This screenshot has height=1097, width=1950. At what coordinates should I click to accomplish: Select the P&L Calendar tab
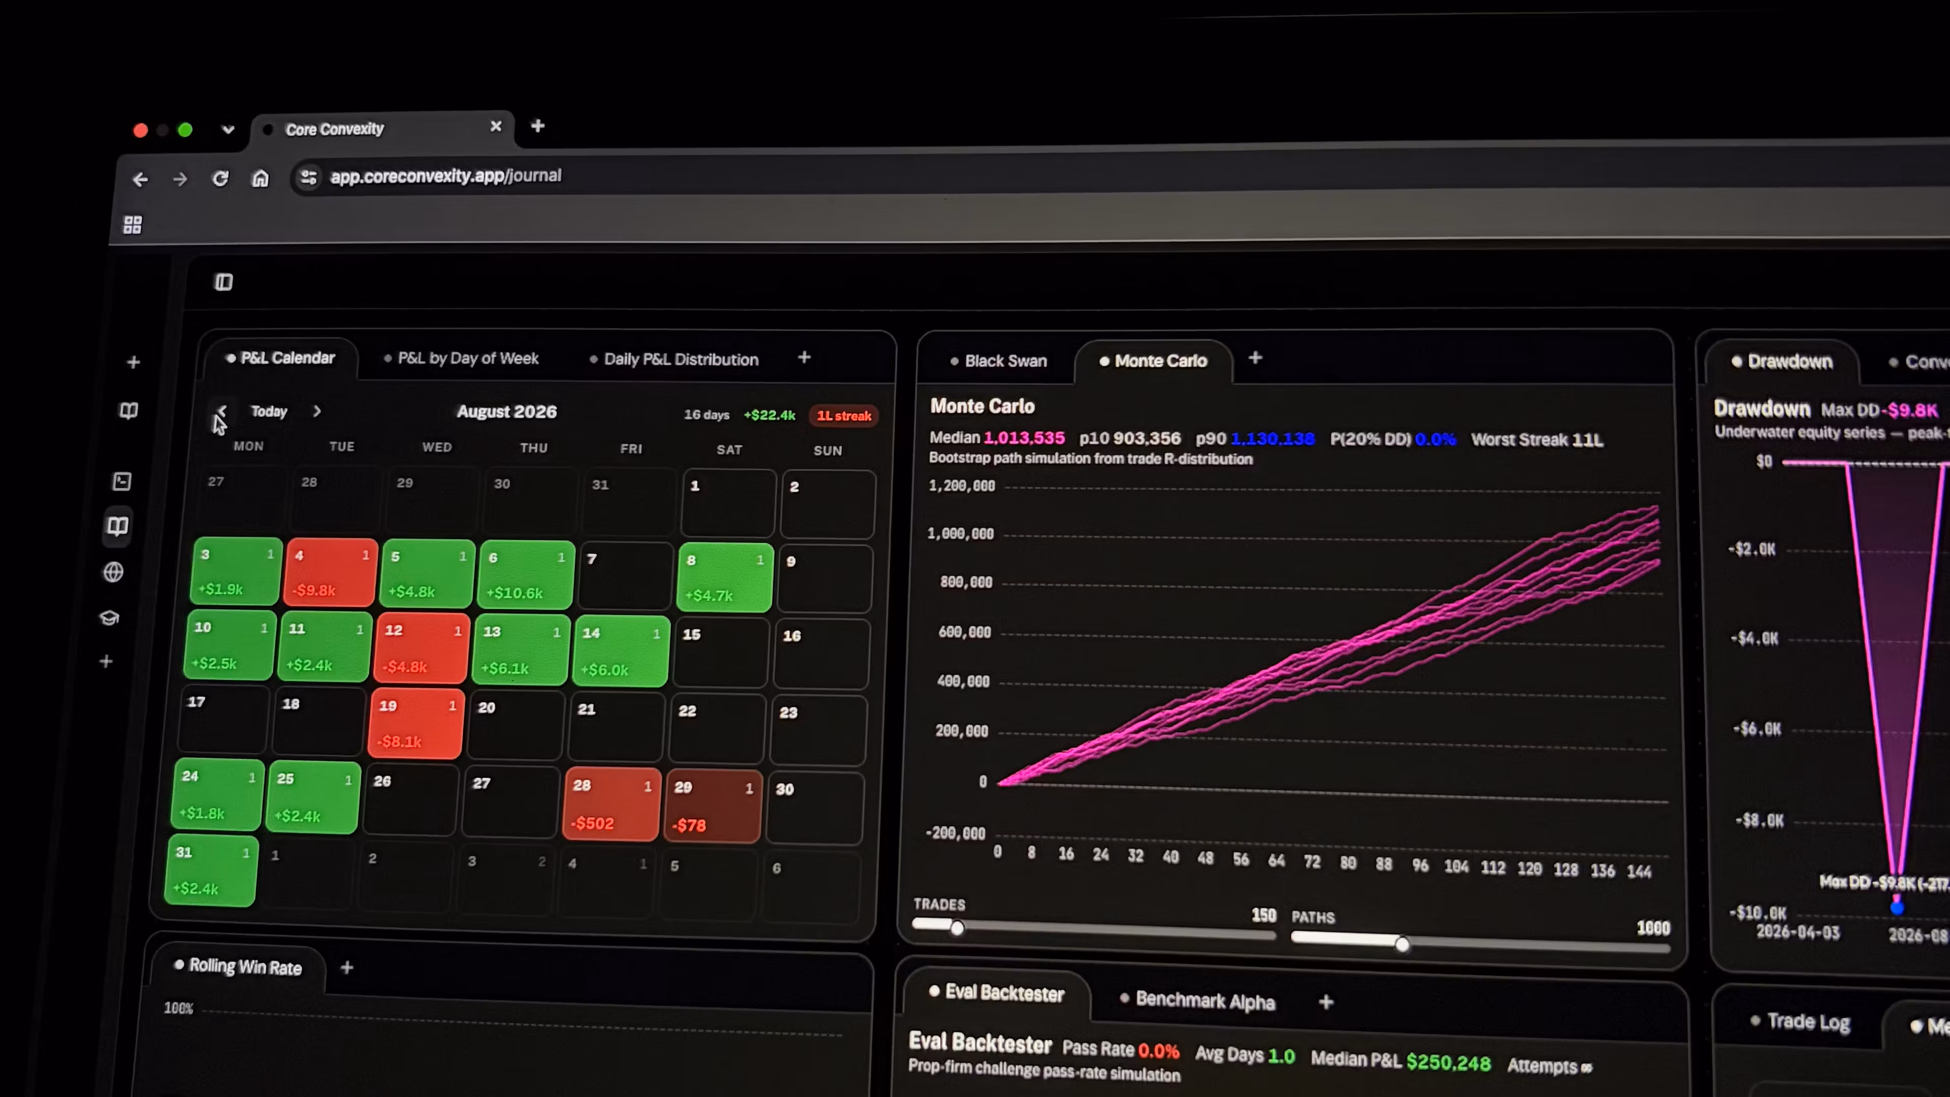[x=280, y=358]
